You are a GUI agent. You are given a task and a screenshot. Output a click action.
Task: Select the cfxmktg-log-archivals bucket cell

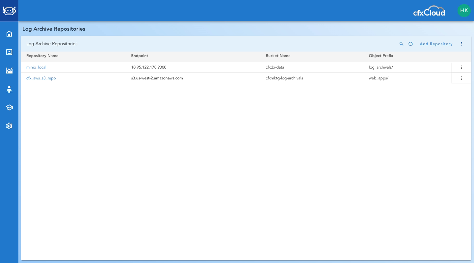coord(284,78)
